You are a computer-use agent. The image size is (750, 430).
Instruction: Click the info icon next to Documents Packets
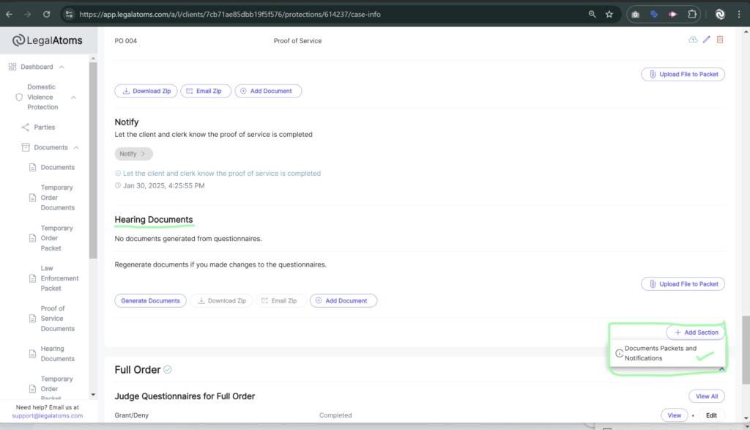(619, 354)
